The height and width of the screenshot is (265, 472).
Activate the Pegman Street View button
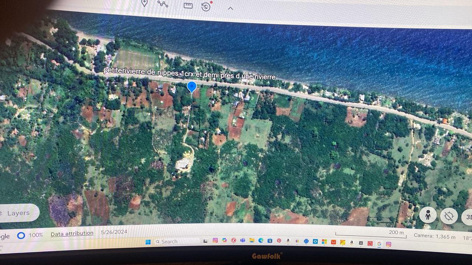pos(428,215)
